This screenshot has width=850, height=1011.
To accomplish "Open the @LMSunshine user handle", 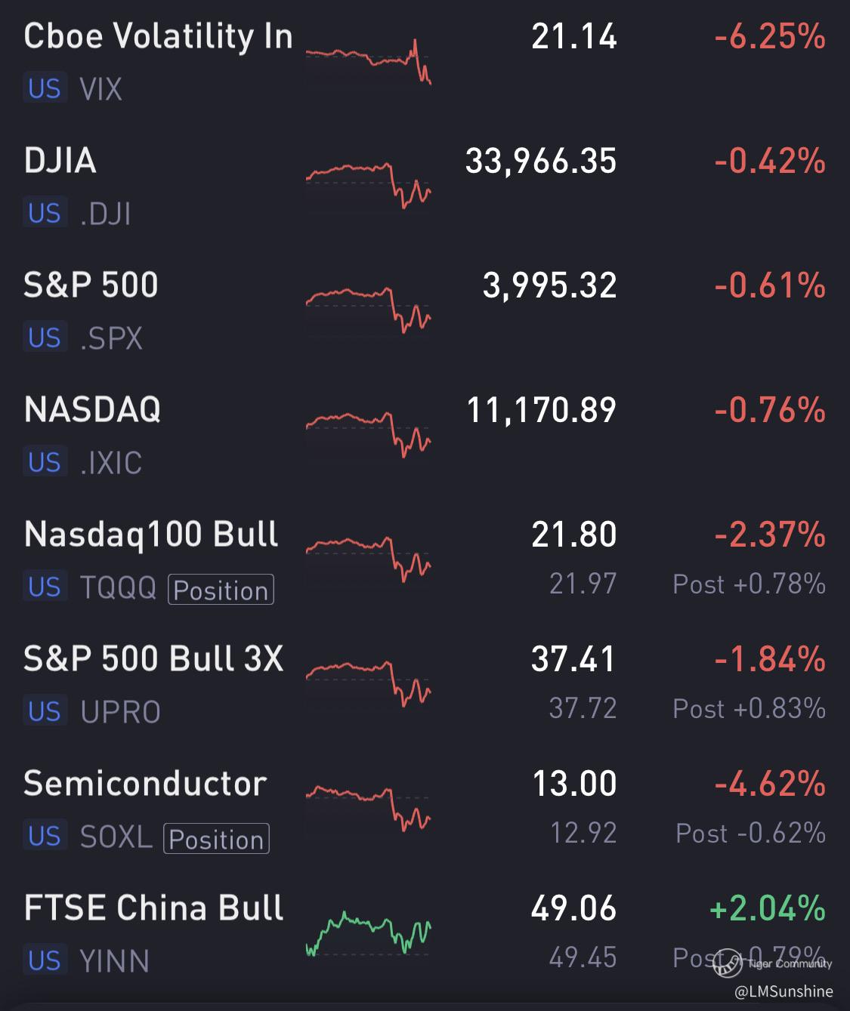I will tap(784, 991).
